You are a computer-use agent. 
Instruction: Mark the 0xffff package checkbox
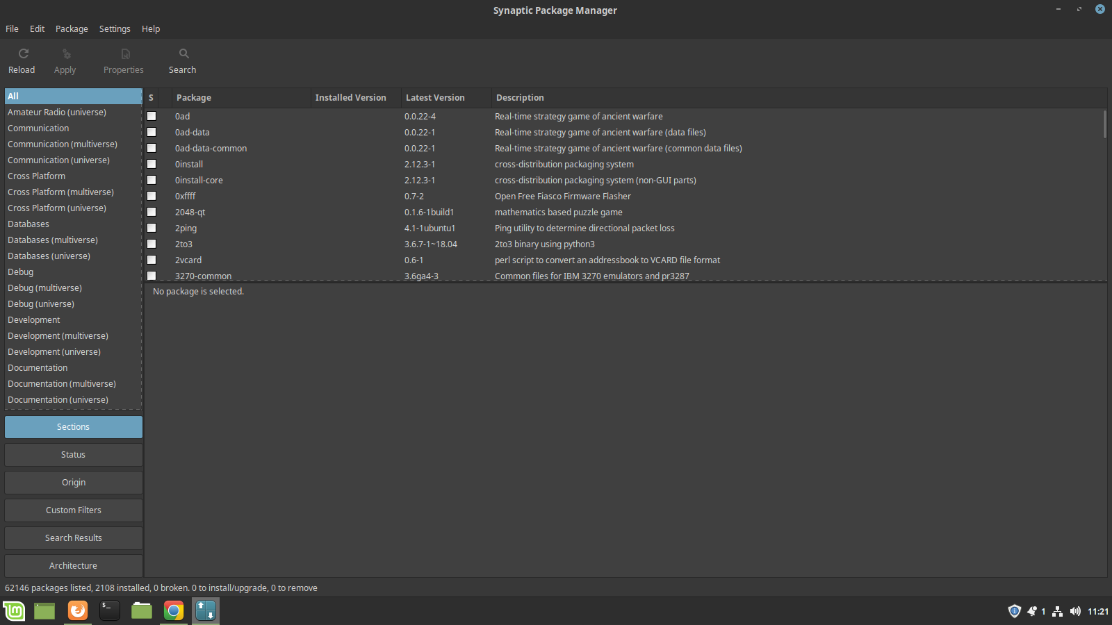[152, 196]
